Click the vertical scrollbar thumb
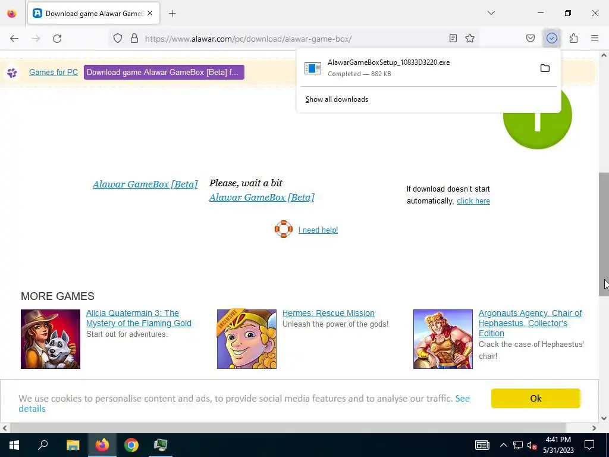This screenshot has height=457, width=609. click(x=604, y=234)
